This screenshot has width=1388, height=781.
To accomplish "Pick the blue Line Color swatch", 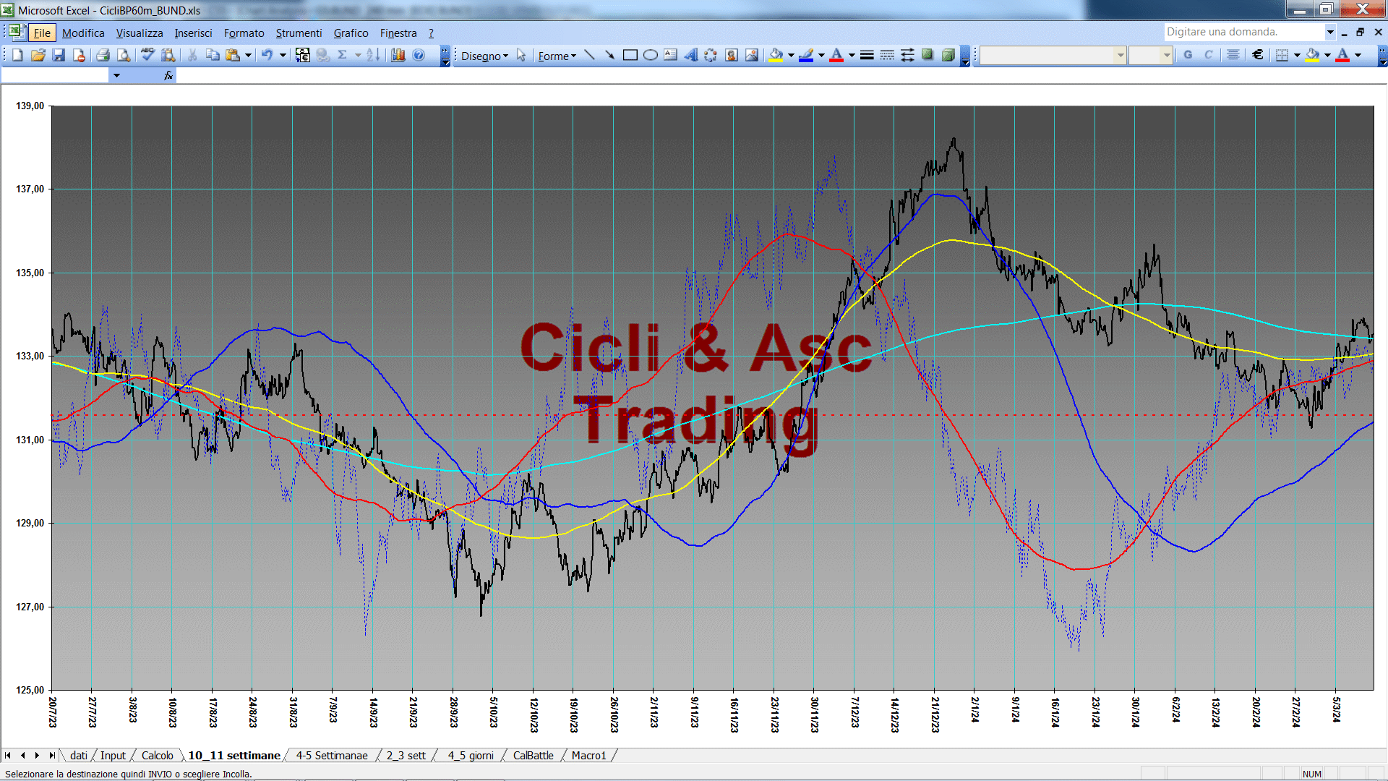I will pyautogui.click(x=806, y=55).
